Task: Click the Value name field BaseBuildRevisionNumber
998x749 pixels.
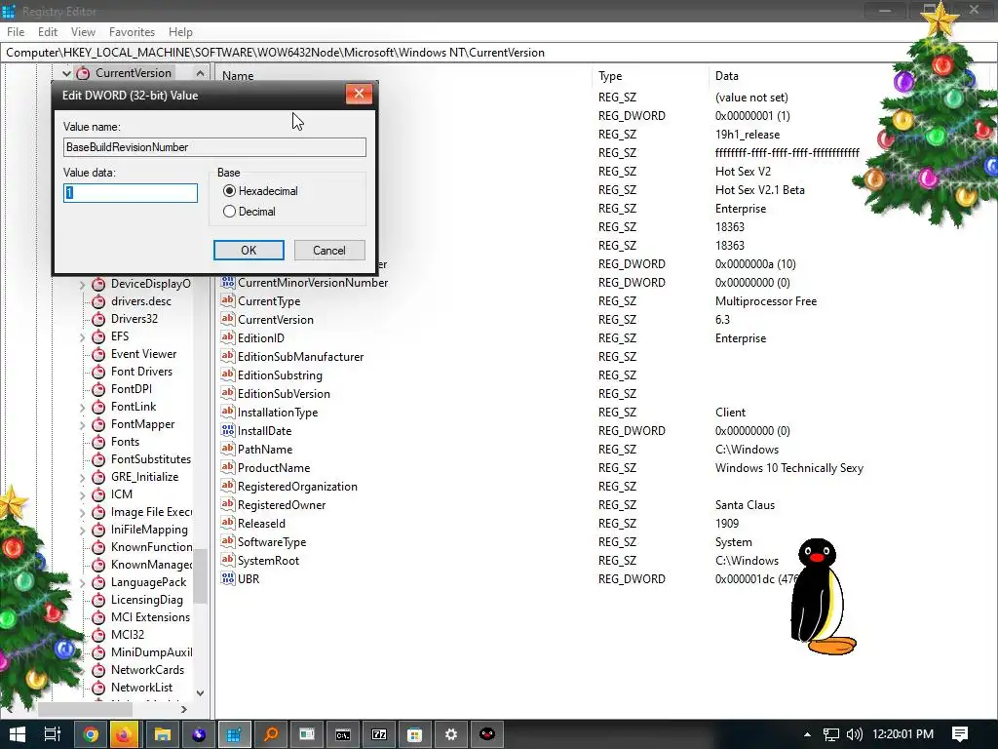Action: (x=214, y=147)
